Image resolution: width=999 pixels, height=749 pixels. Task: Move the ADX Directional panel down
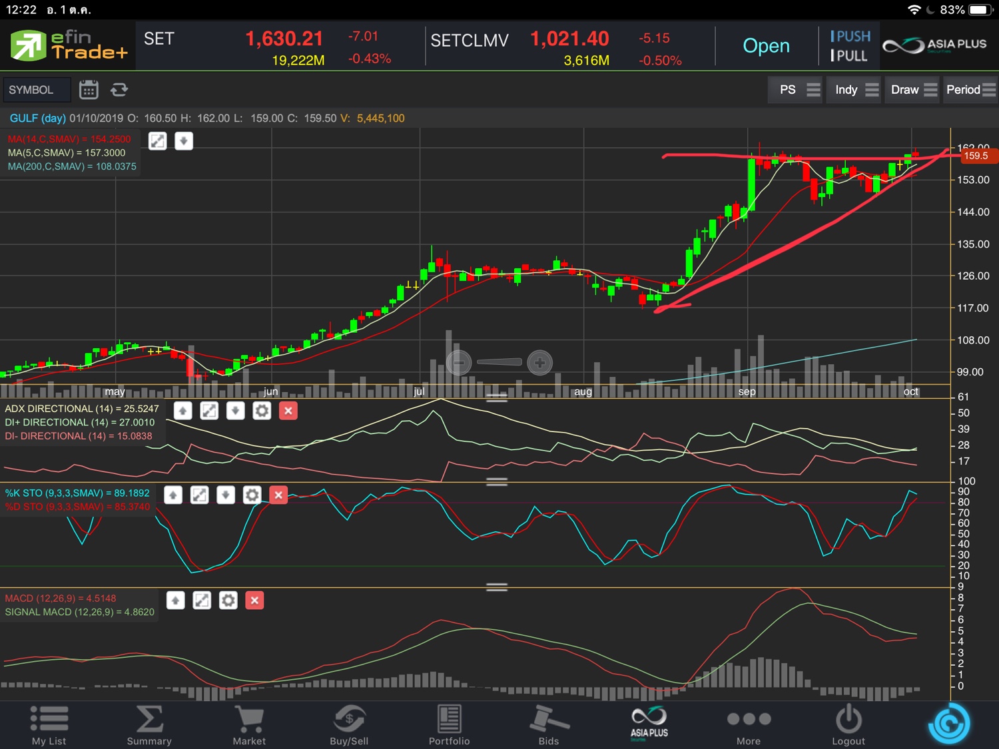(236, 411)
